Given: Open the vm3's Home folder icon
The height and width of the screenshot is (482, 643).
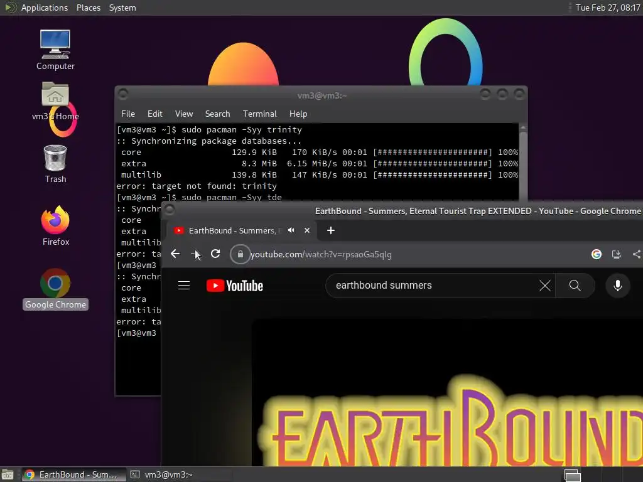Looking at the screenshot, I should (x=55, y=100).
